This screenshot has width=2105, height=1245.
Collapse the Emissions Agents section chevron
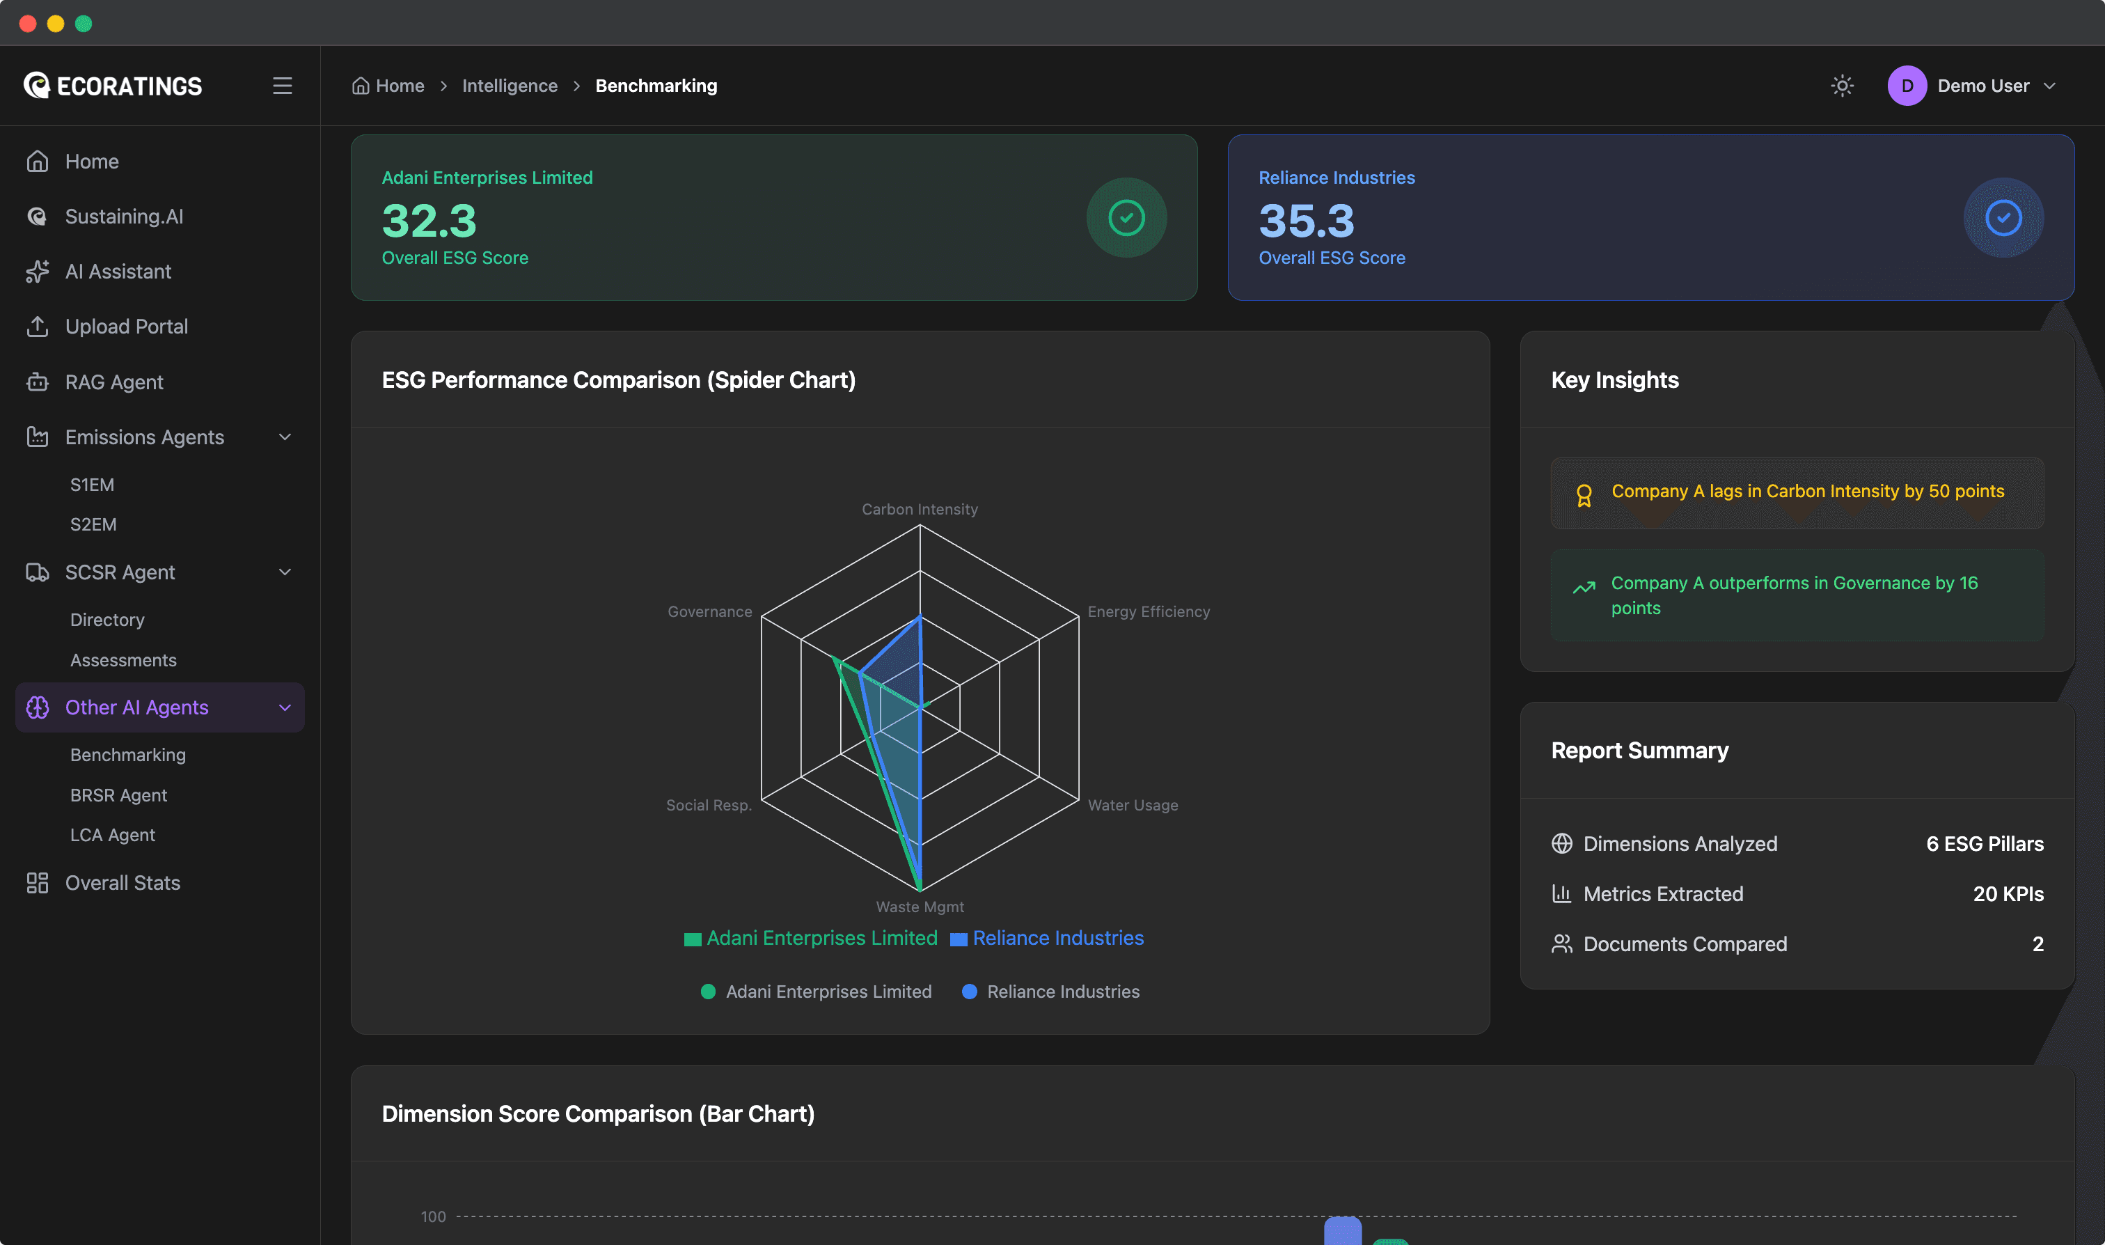[285, 437]
